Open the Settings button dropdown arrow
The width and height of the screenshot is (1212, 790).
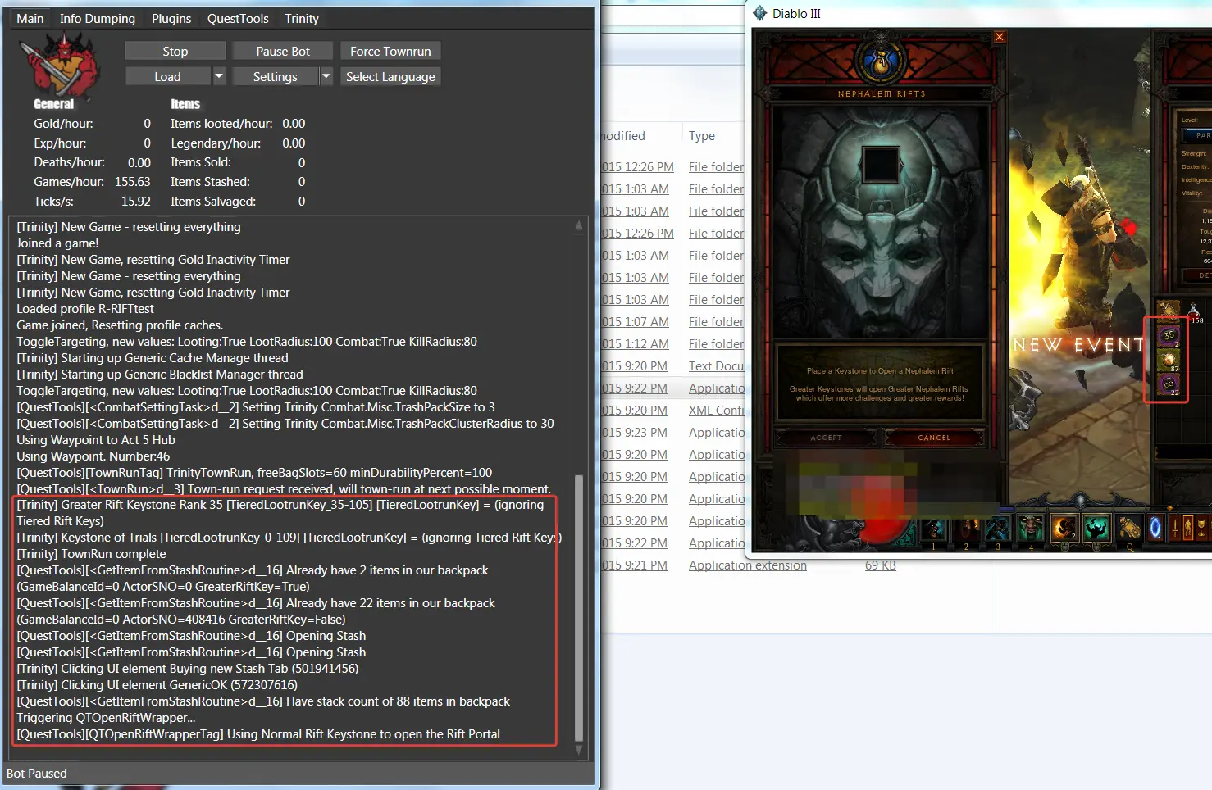pos(326,76)
